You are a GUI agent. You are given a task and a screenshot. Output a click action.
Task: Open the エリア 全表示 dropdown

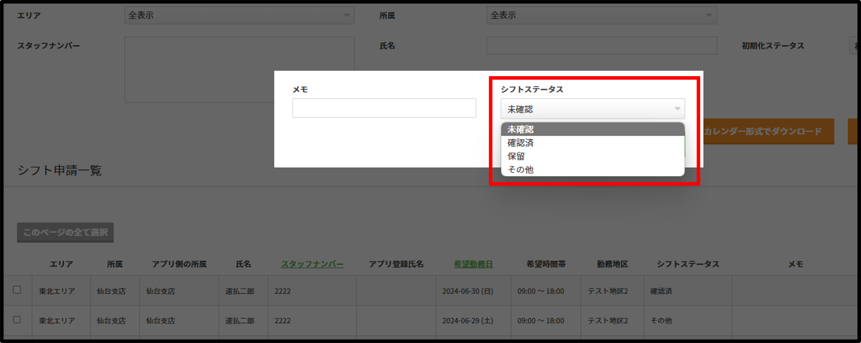(x=239, y=15)
